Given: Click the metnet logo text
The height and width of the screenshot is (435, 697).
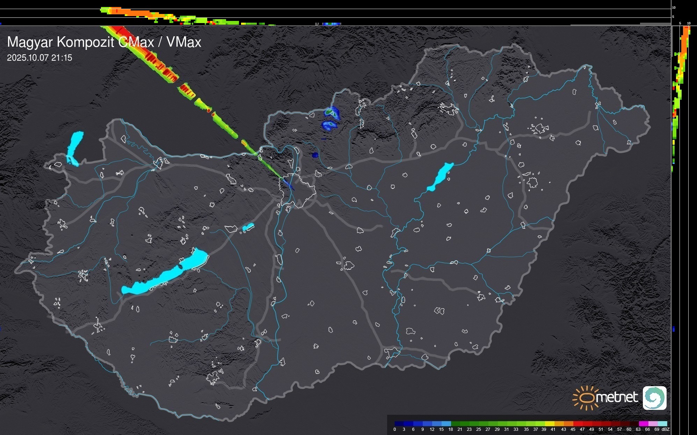Looking at the screenshot, I should 617,397.
